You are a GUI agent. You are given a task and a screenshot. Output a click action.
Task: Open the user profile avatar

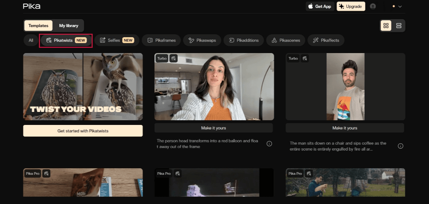click(x=373, y=6)
